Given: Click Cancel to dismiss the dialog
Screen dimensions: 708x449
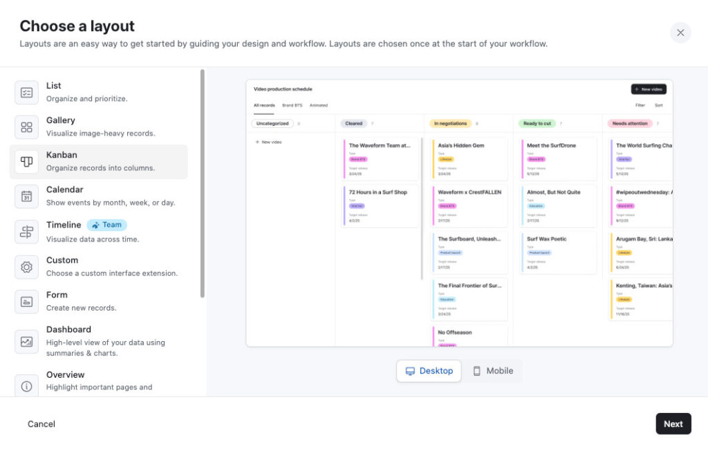Looking at the screenshot, I should pos(41,423).
